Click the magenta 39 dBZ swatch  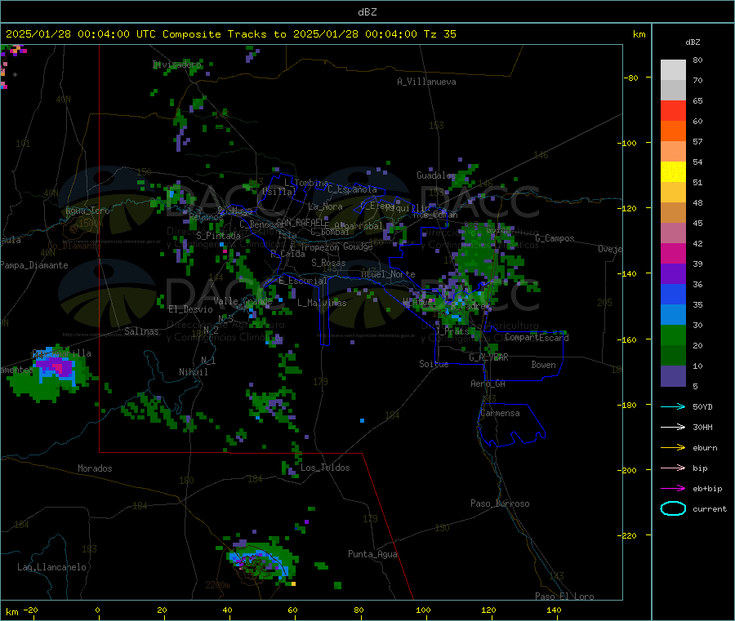coord(673,253)
